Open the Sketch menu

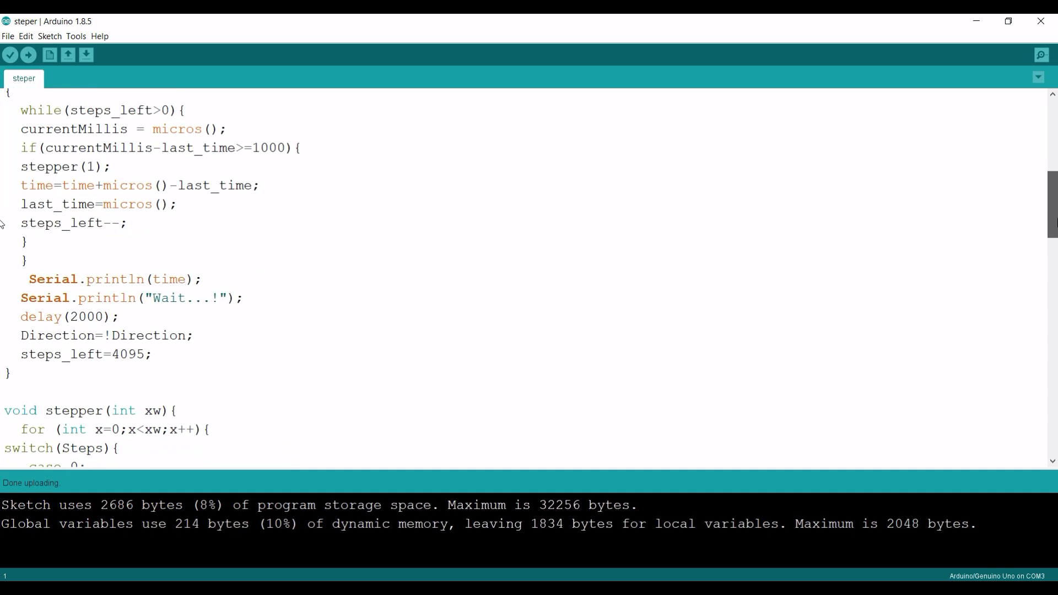tap(50, 36)
